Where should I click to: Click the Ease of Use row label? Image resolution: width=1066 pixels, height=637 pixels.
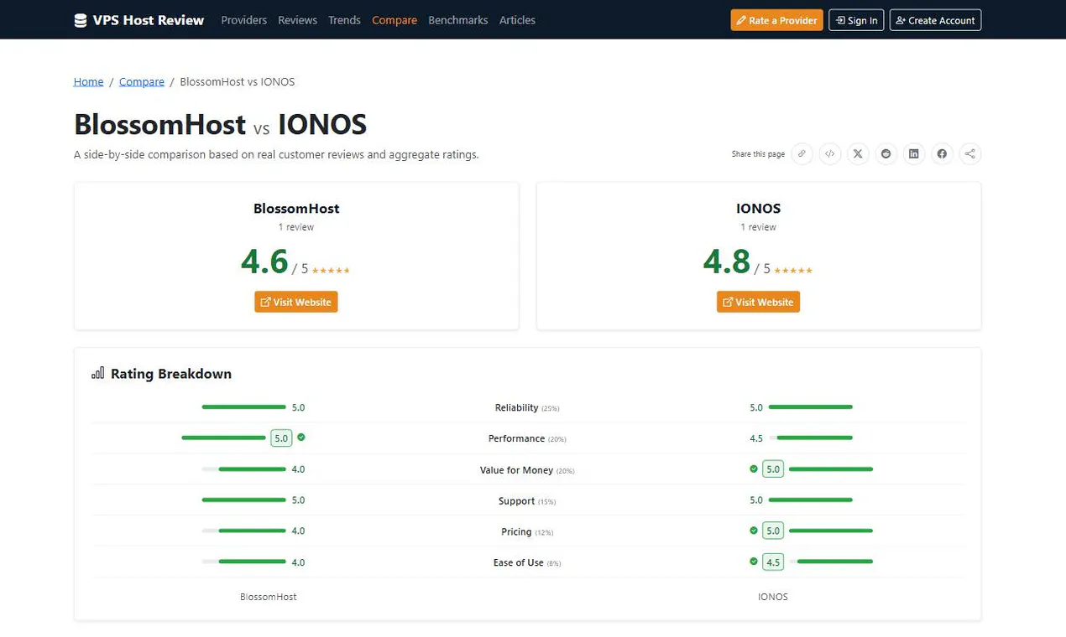click(527, 562)
